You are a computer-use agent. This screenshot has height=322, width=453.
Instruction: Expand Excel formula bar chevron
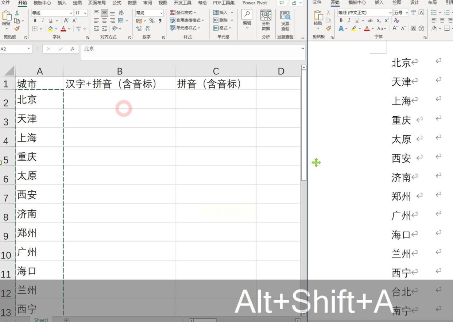click(x=303, y=49)
